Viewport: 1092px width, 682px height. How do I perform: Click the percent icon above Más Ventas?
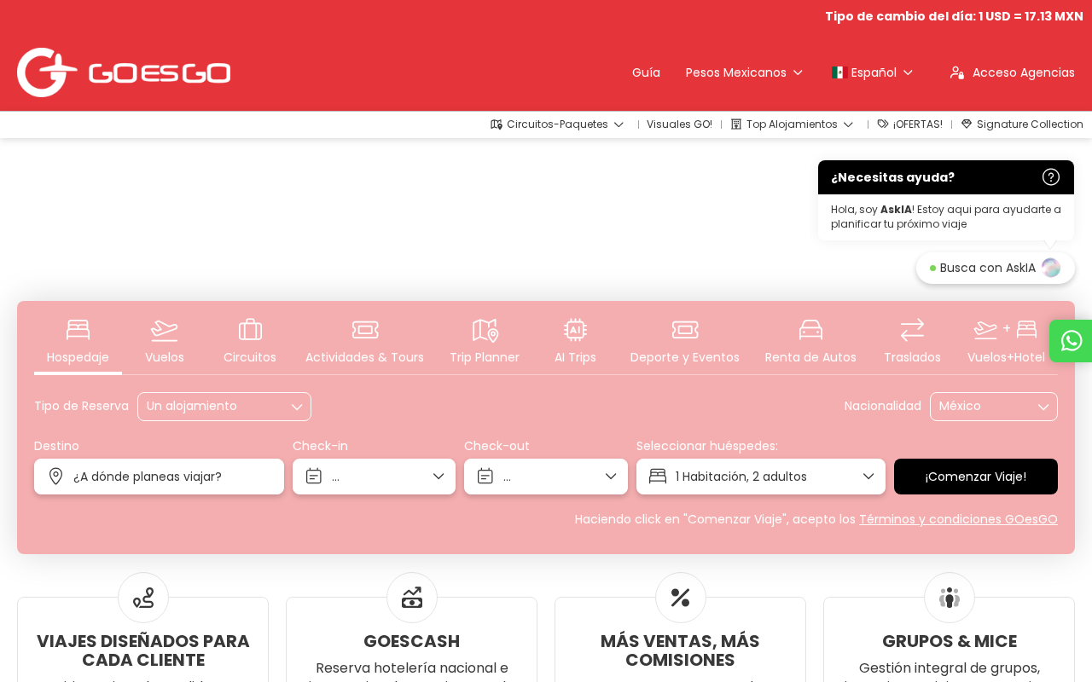[x=681, y=598]
